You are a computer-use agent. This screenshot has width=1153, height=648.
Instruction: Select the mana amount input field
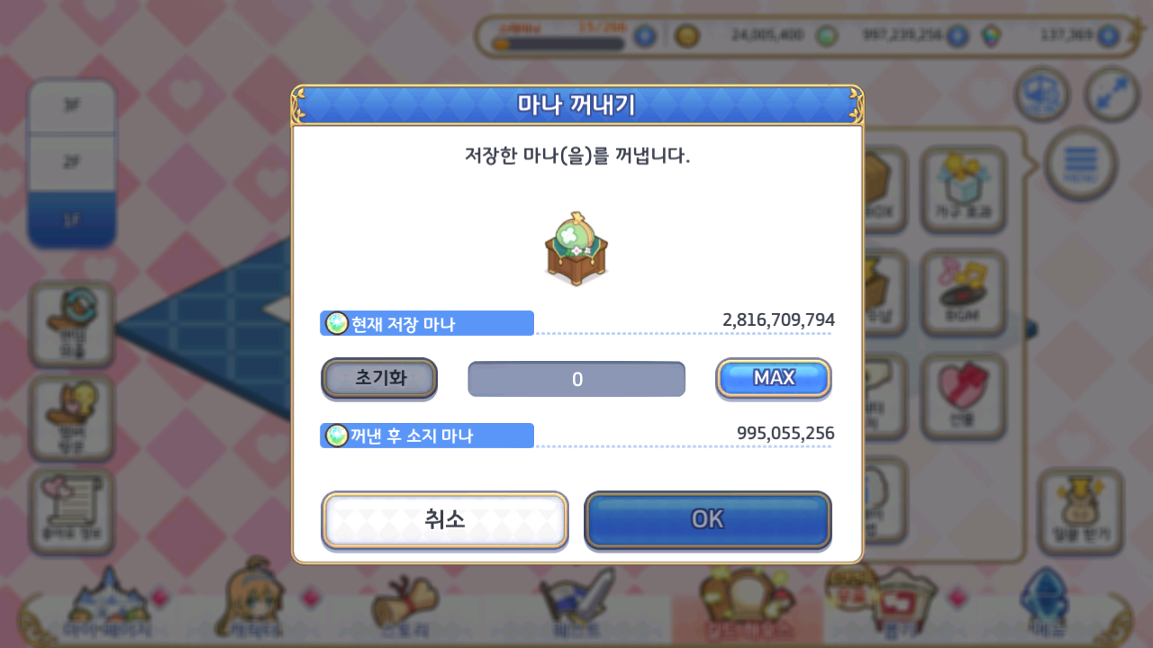coord(576,379)
